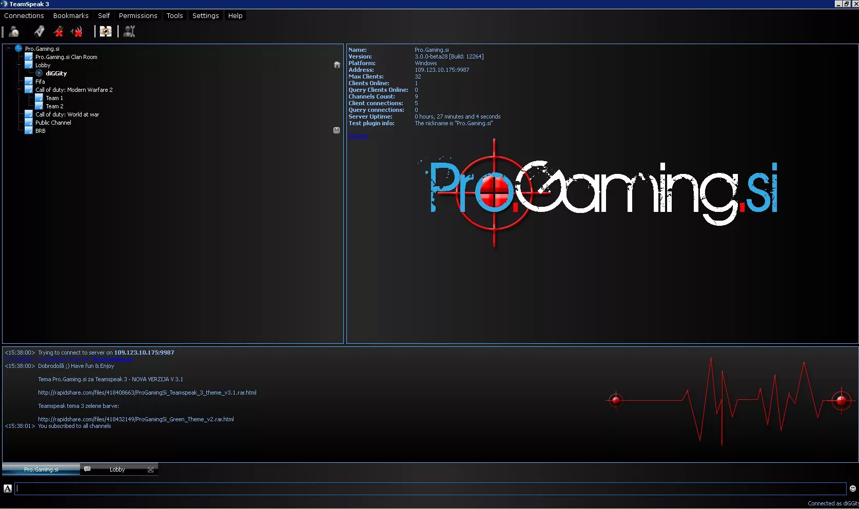
Task: Click the Max Clients value 32
Action: click(418, 76)
